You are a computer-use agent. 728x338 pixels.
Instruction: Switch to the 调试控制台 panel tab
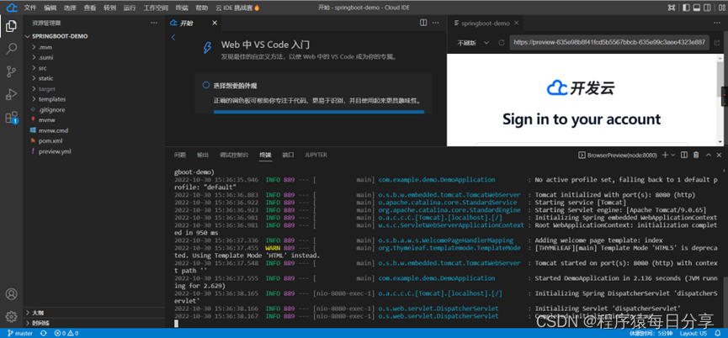pos(234,155)
